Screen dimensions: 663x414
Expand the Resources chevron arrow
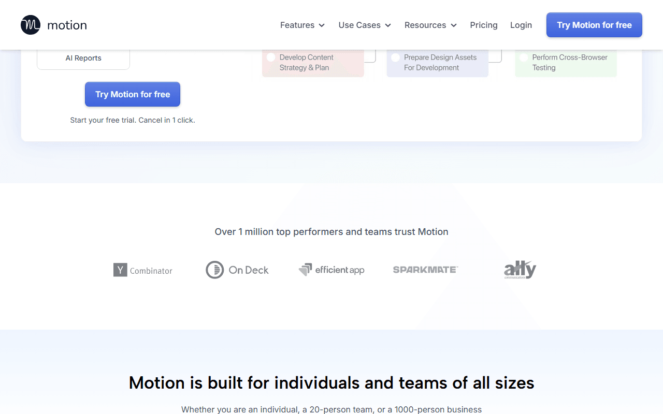pyautogui.click(x=454, y=25)
